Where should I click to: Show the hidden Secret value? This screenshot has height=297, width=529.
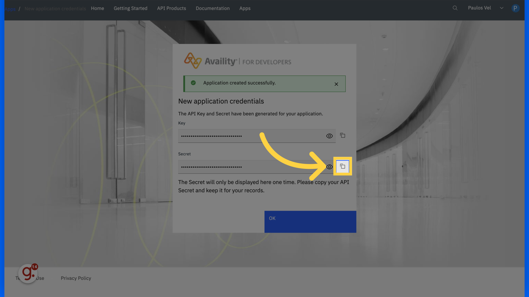[x=329, y=167]
